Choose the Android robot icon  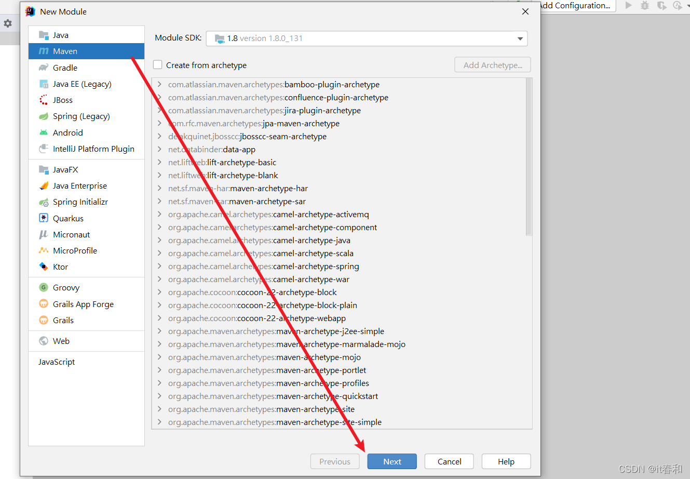tap(44, 132)
